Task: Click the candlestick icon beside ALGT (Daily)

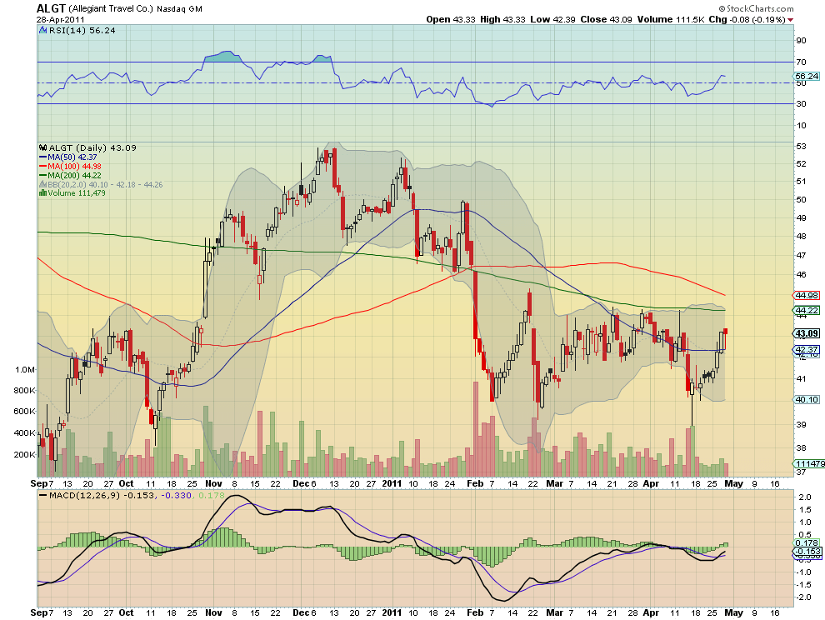Action: pyautogui.click(x=43, y=147)
